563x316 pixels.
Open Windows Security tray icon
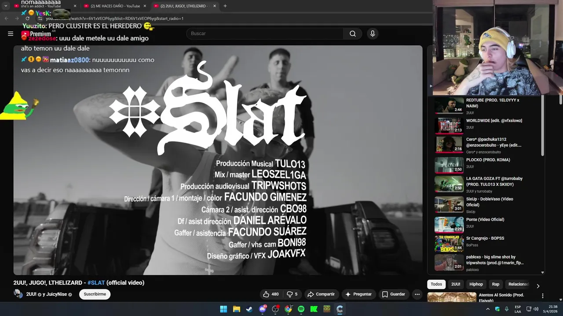tap(497, 309)
